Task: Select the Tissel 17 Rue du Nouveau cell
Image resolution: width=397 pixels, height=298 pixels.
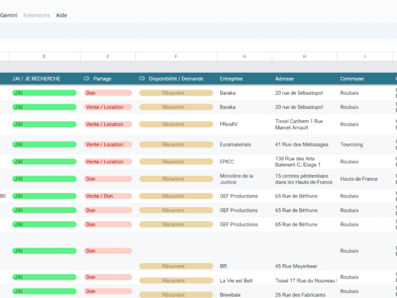Action: pos(306,281)
